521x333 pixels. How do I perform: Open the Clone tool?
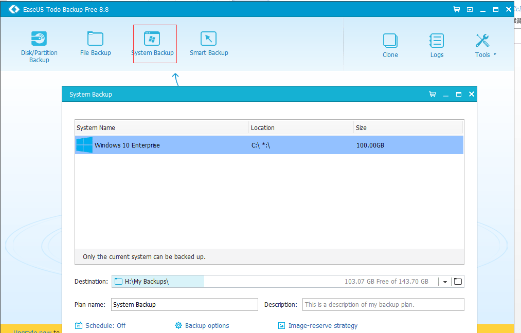(x=390, y=46)
